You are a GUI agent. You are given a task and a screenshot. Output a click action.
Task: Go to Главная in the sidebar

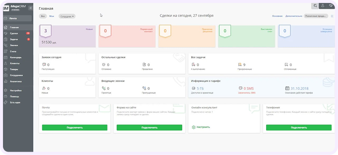(18, 28)
